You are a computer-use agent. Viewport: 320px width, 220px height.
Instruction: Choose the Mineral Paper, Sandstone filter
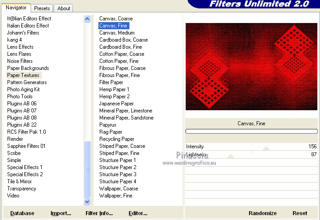click(x=126, y=118)
